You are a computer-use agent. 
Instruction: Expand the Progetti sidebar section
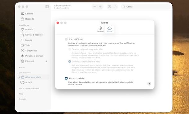23,99
